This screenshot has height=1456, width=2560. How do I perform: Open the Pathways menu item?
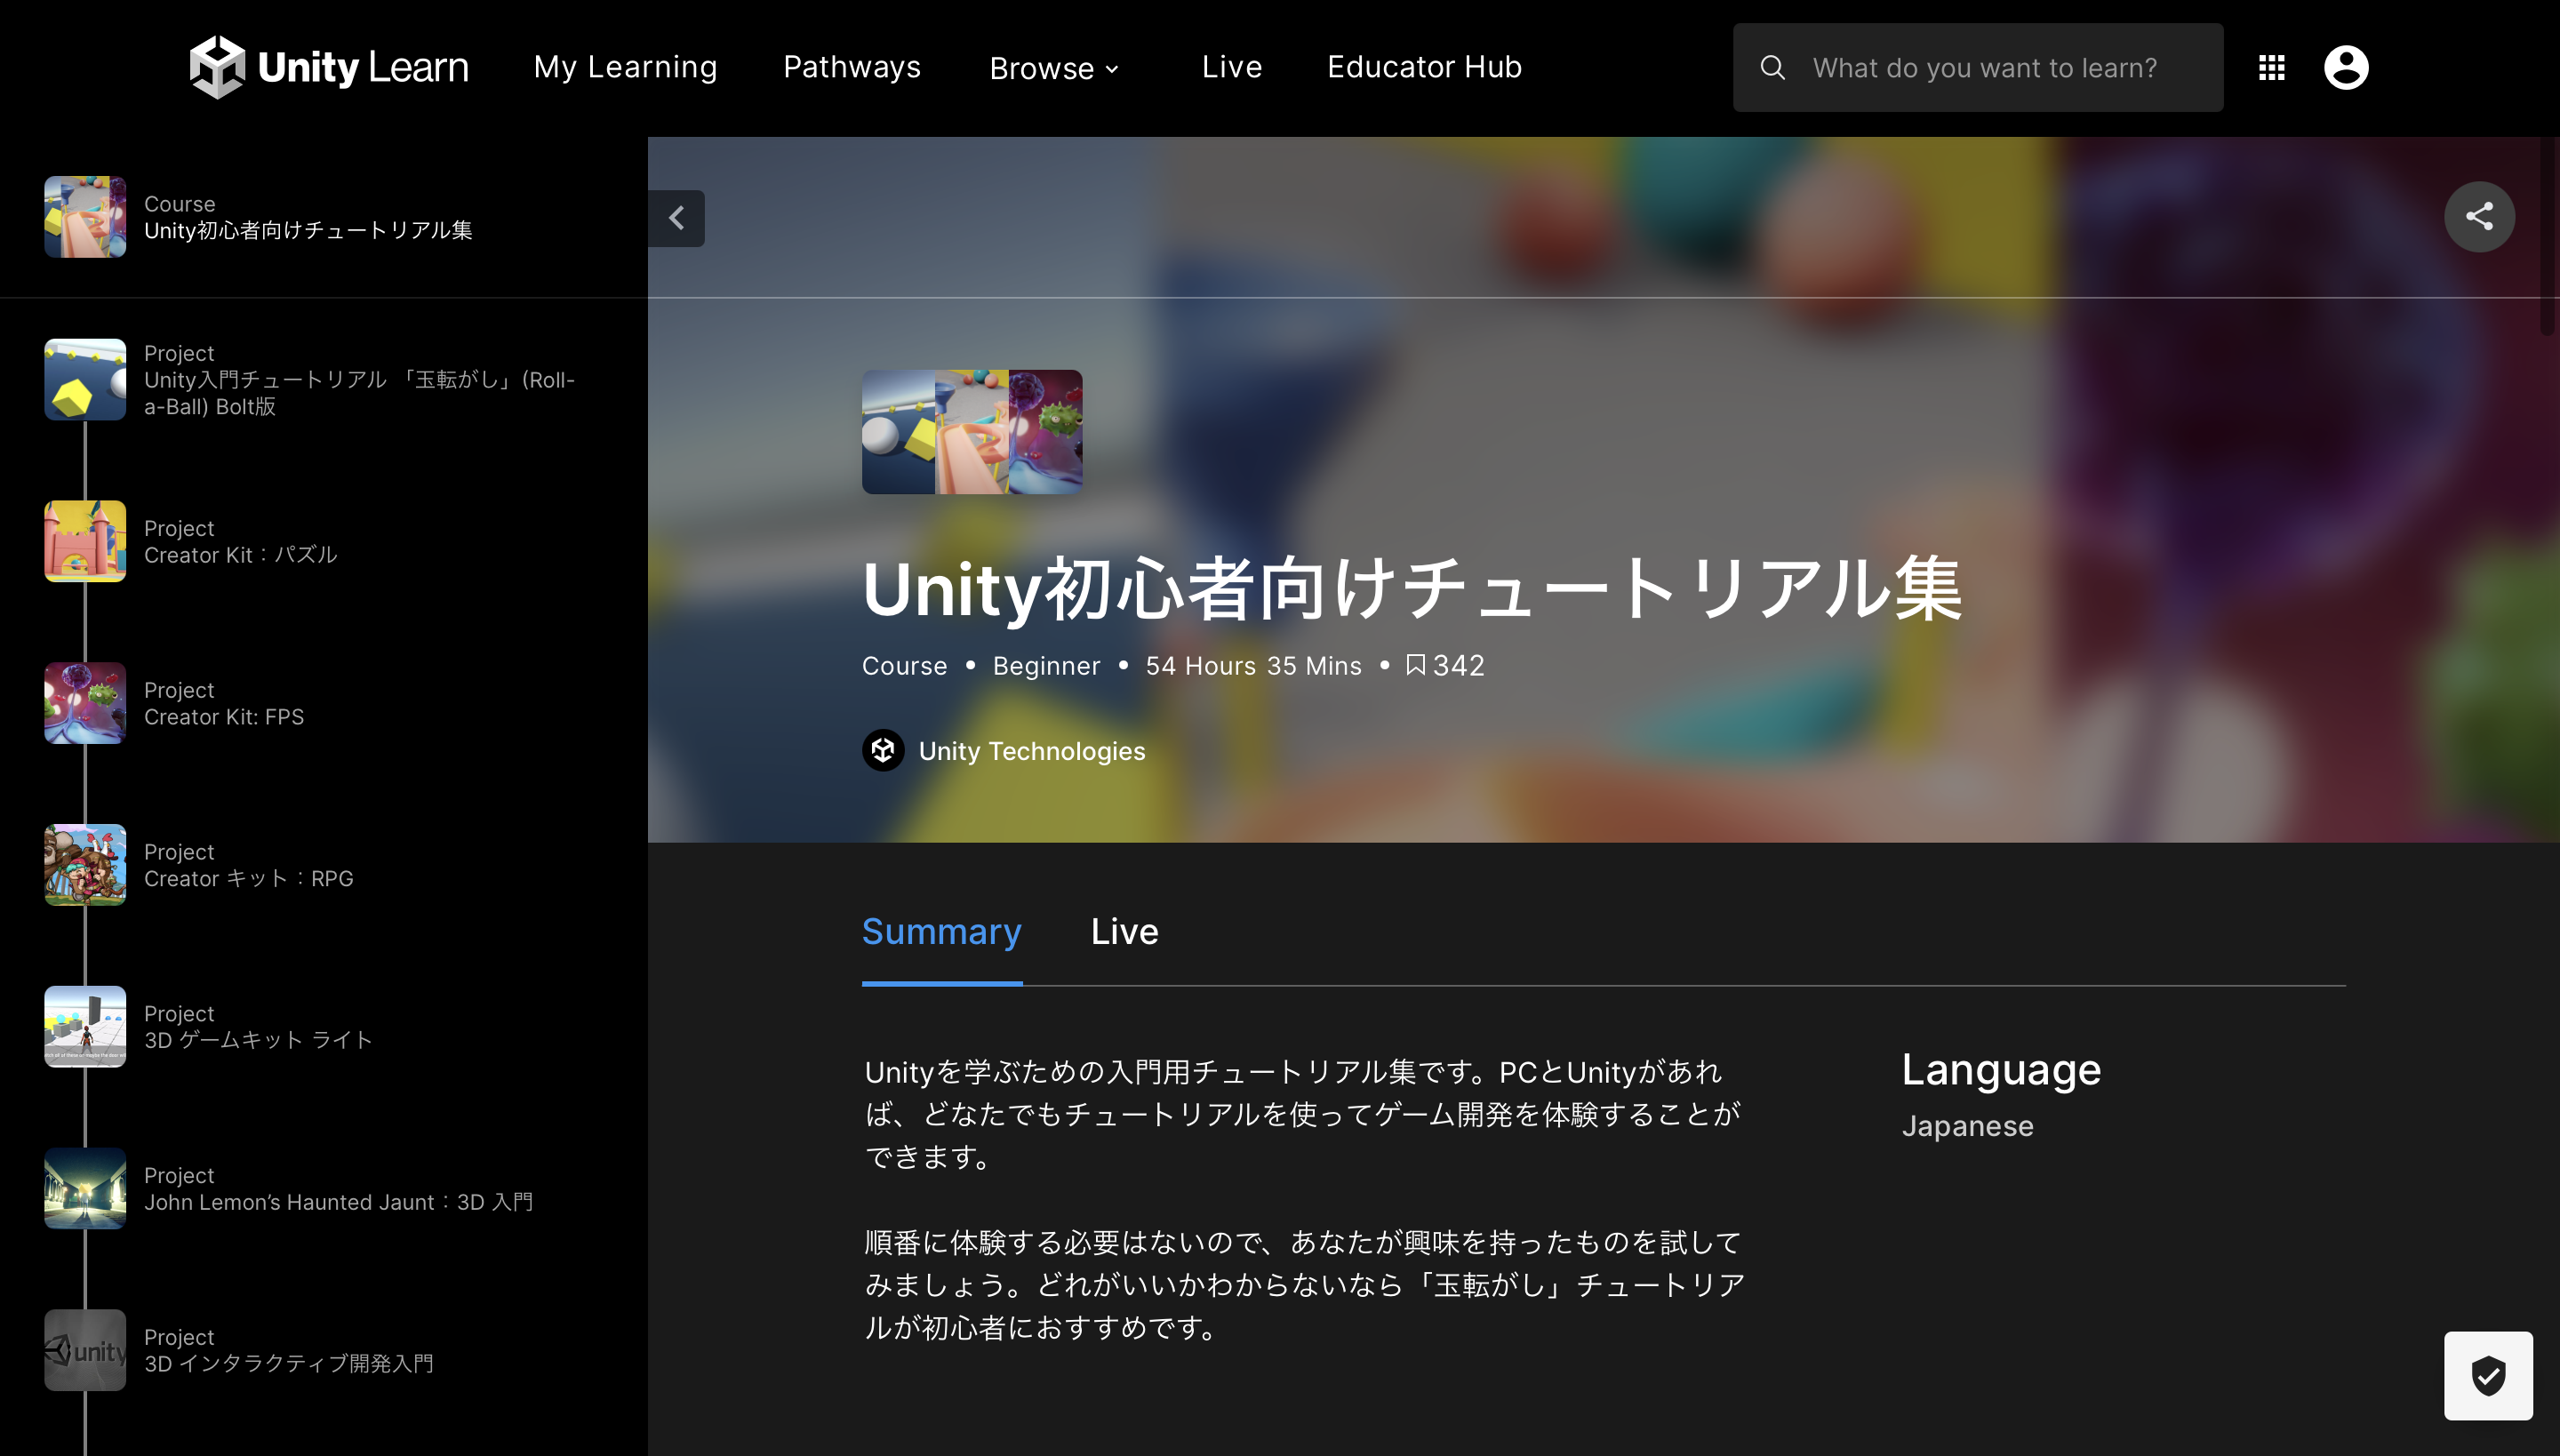(852, 67)
